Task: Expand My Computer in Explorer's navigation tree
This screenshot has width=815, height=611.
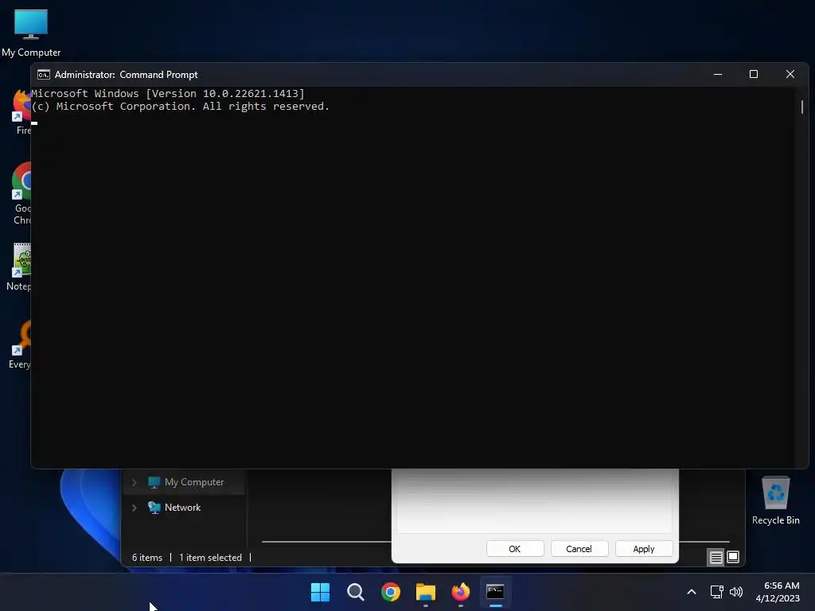Action: [134, 482]
